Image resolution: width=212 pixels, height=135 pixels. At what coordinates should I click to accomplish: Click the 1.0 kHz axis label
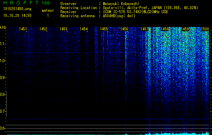click(3, 61)
